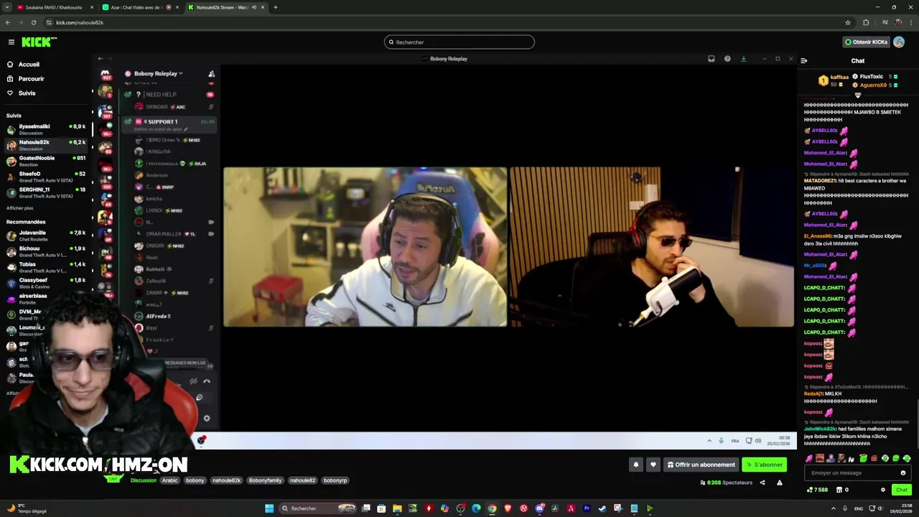Click the taskbar Rechercher search box

(319, 508)
